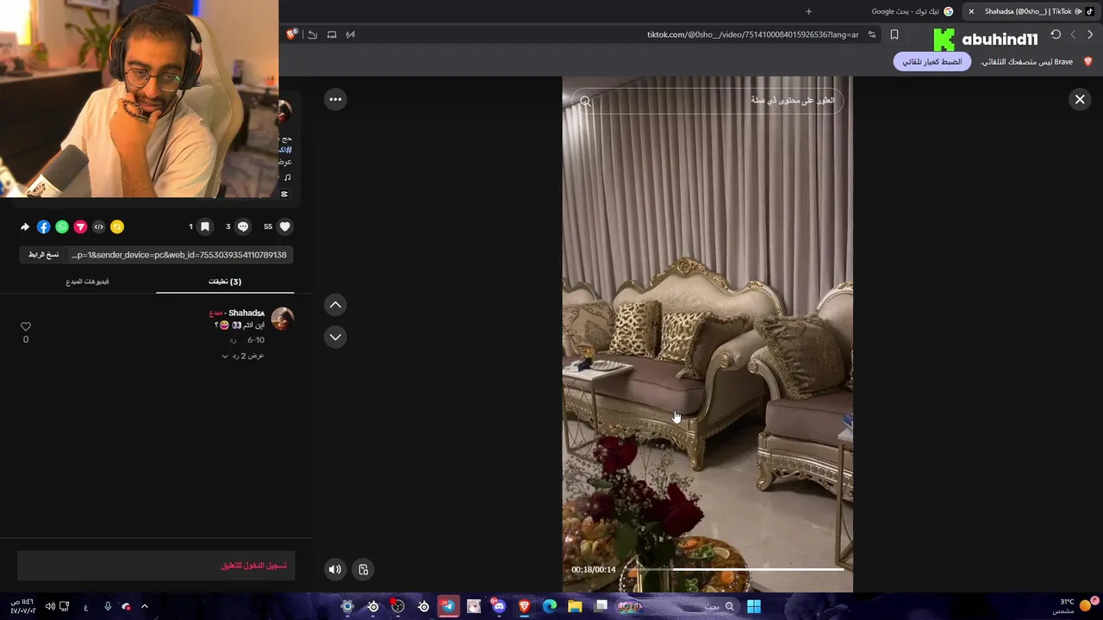
Task: Click تسجيل الدخول للتعليق to log in
Action: point(254,566)
